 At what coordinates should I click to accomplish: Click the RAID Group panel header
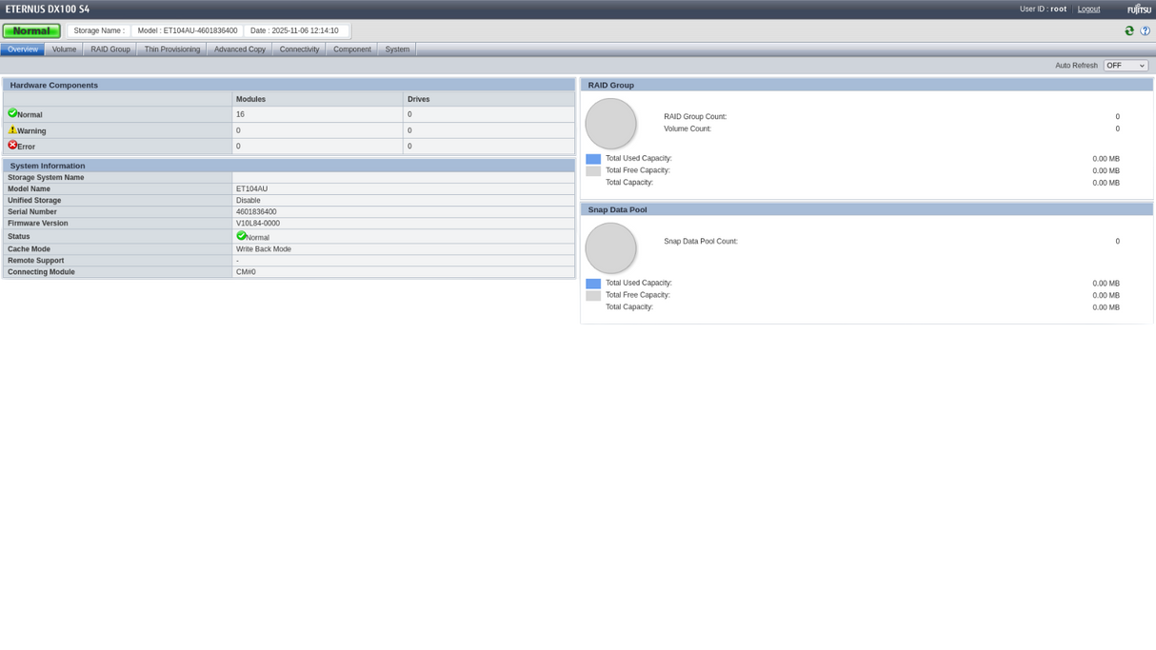pos(867,85)
